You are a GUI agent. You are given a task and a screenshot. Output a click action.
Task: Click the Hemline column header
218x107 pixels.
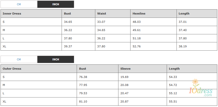pyautogui.click(x=139, y=14)
